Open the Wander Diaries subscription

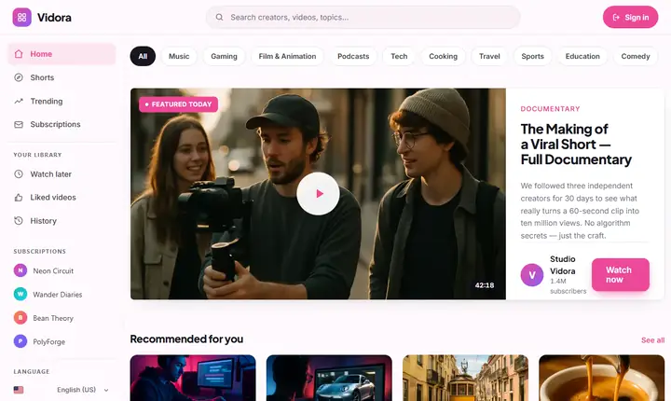click(x=62, y=294)
